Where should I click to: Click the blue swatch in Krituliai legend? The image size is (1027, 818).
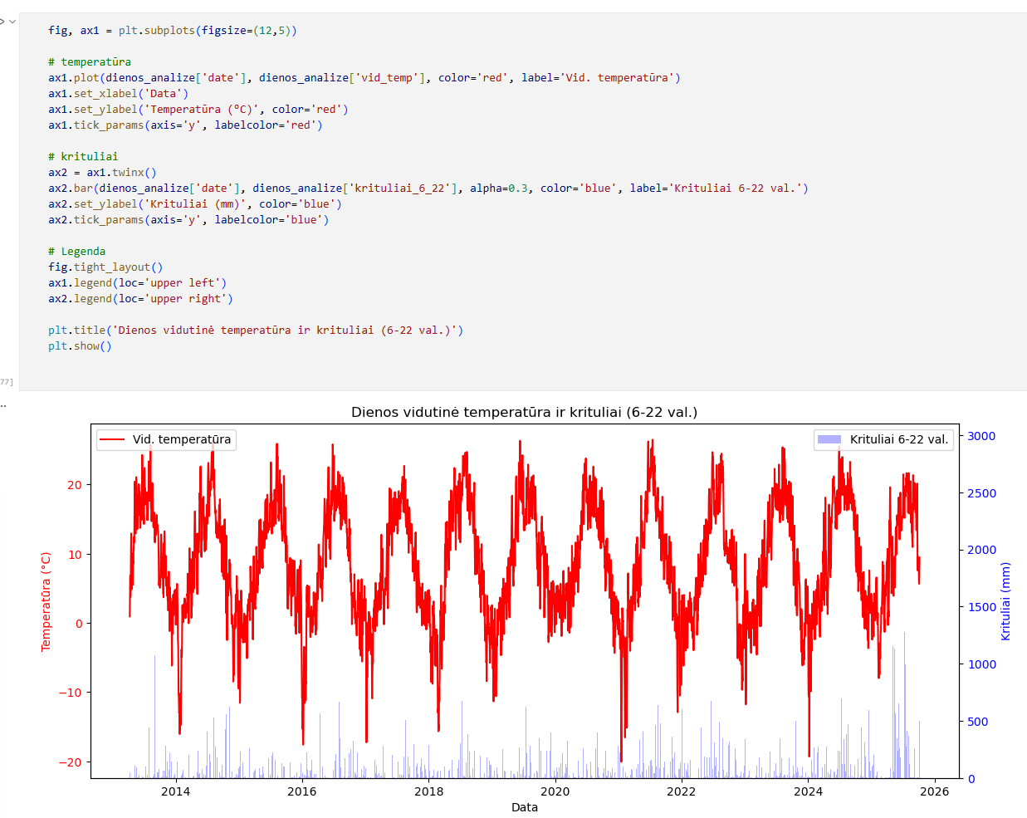pos(829,440)
